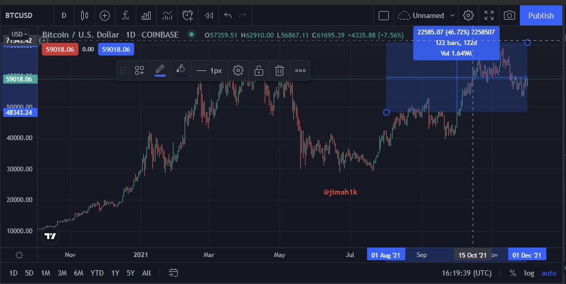Screen dimensions: 566x284
Task: Open the fx indicators menu
Action: [x=125, y=15]
